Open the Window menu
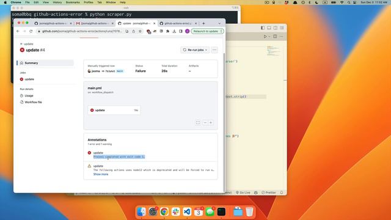 coord(111,2)
